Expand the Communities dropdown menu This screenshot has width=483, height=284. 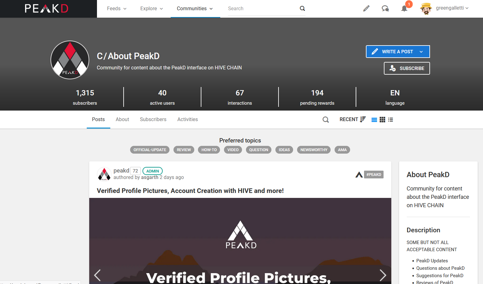pyautogui.click(x=195, y=9)
